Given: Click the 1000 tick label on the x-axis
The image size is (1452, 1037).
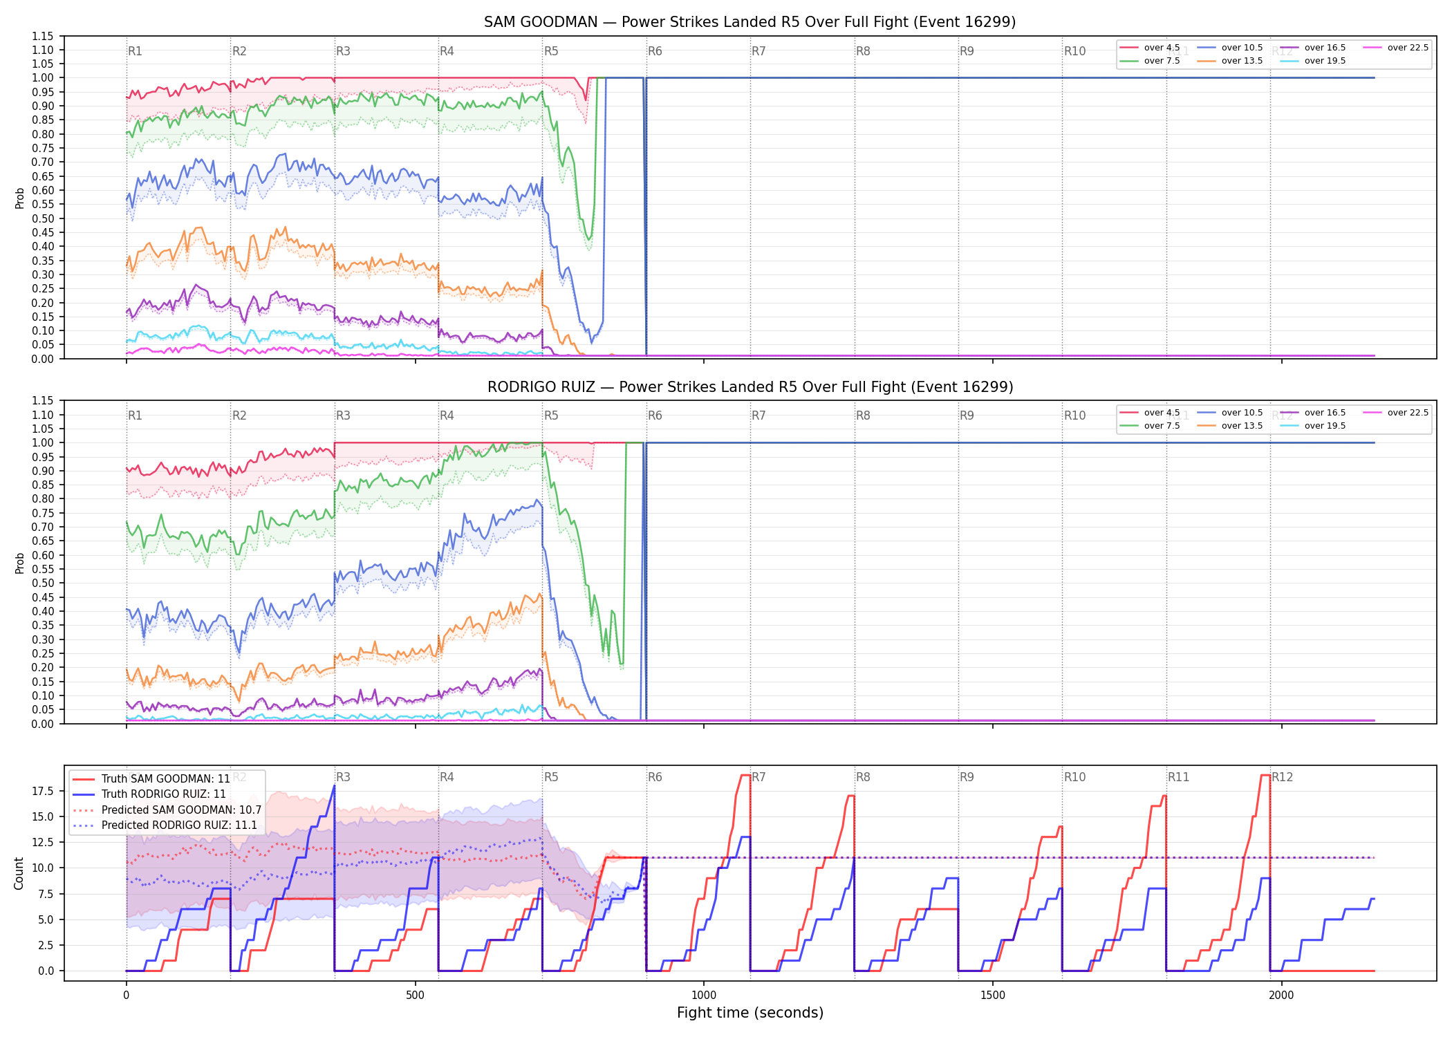Looking at the screenshot, I should tap(704, 996).
